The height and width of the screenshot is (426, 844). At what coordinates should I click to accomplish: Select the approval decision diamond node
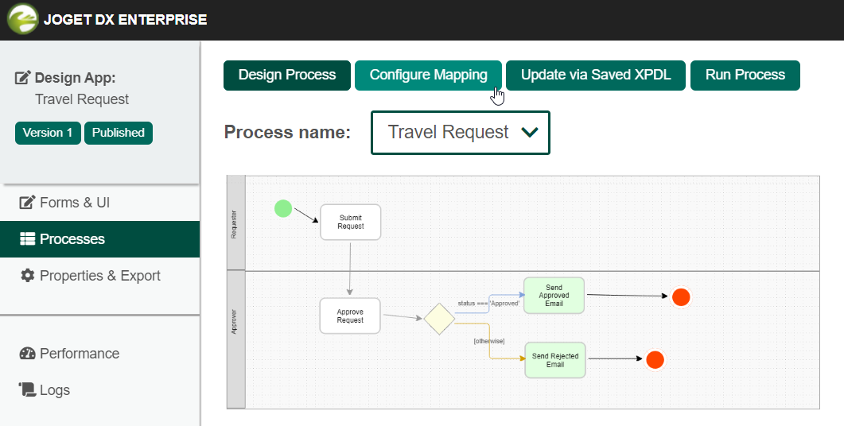coord(439,319)
